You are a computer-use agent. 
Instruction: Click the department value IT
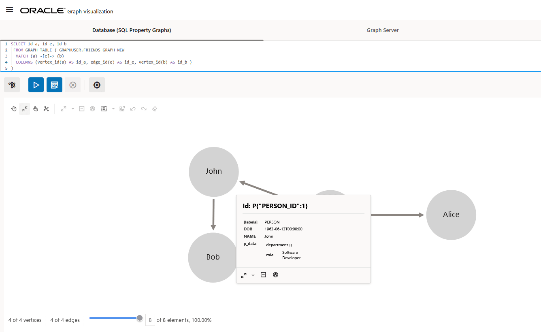pos(291,245)
